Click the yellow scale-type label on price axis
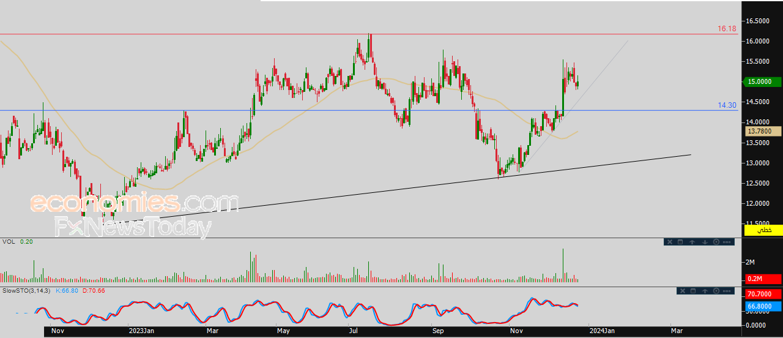Image resolution: width=783 pixels, height=338 pixels. tap(763, 230)
